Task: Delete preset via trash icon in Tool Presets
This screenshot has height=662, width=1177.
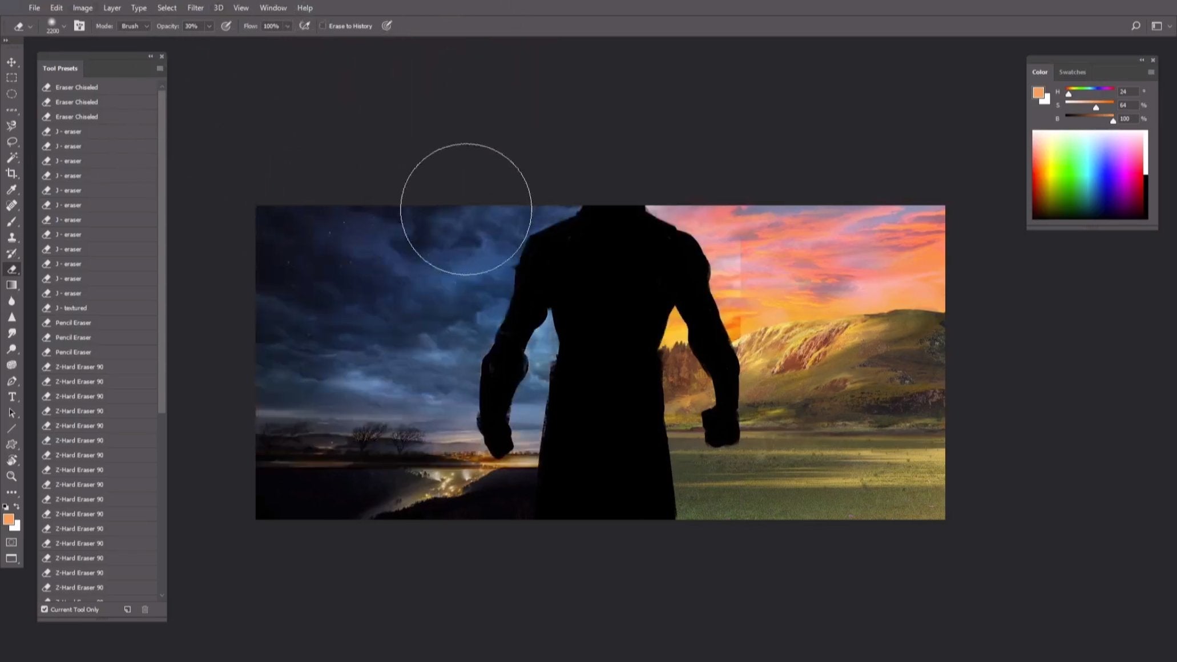Action: click(145, 609)
